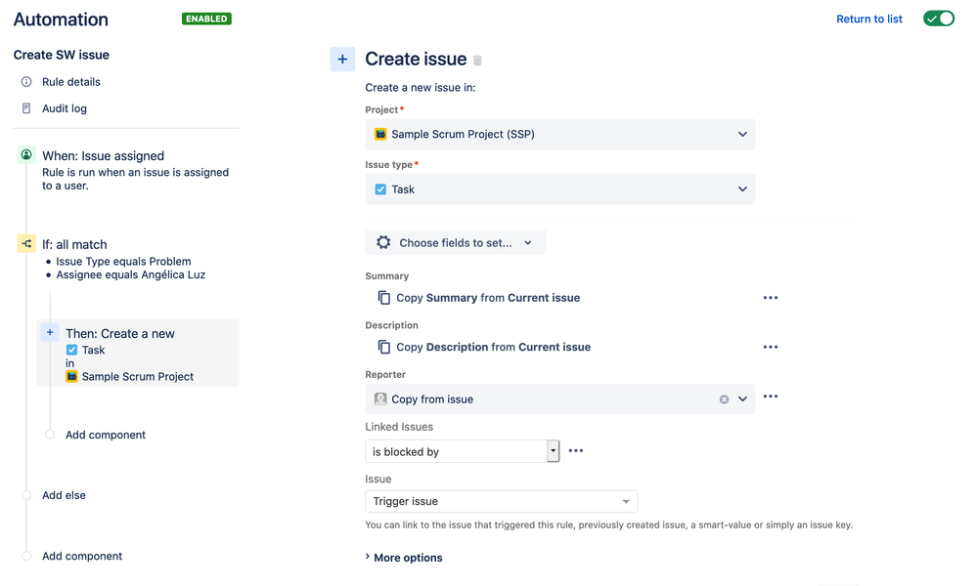The width and height of the screenshot is (977, 586).
Task: Click the plus icon on Then: Create a new
Action: [x=50, y=332]
